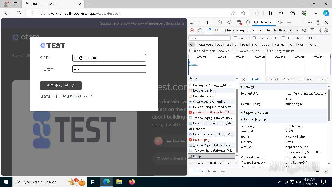Open the Issues drawer tab
332x187 pixels.
(212, 171)
